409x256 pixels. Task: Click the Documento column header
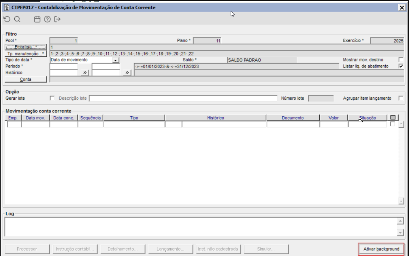coord(293,118)
